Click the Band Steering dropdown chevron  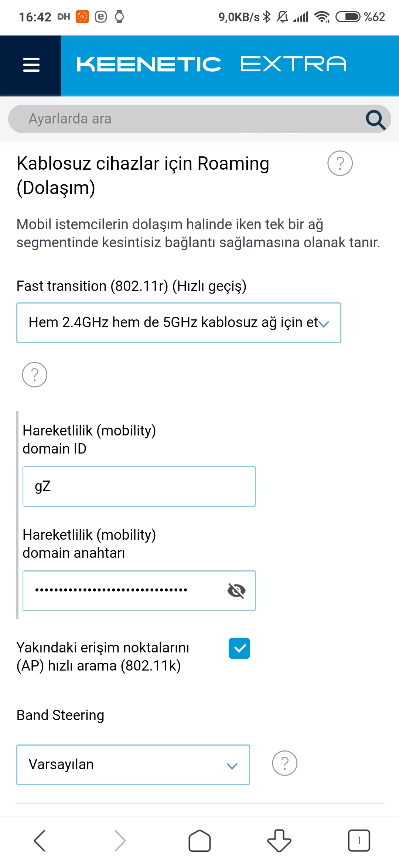click(232, 766)
